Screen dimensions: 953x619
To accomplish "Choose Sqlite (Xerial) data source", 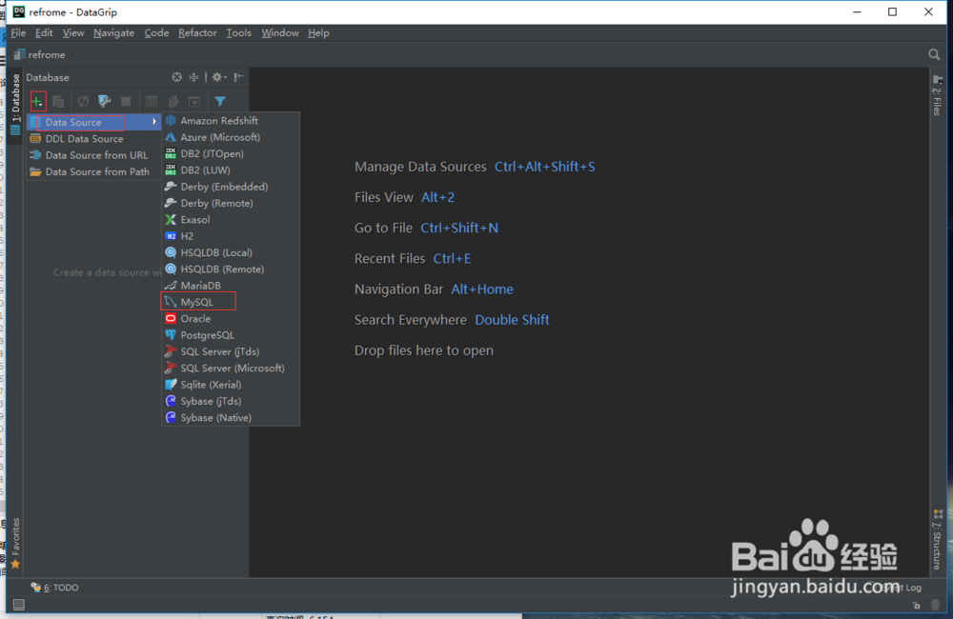I will point(231,384).
